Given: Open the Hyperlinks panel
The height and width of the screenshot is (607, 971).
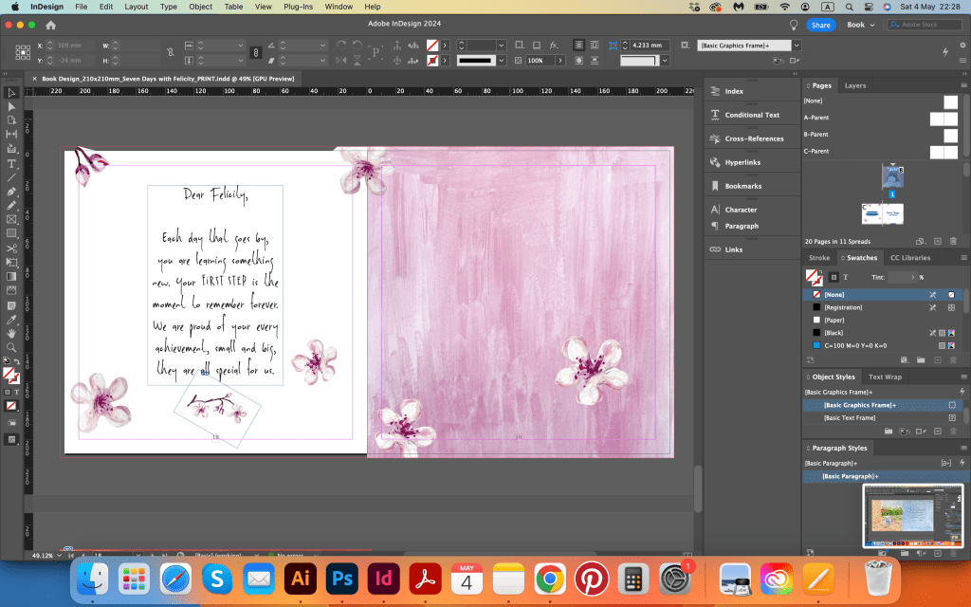Looking at the screenshot, I should pyautogui.click(x=742, y=162).
